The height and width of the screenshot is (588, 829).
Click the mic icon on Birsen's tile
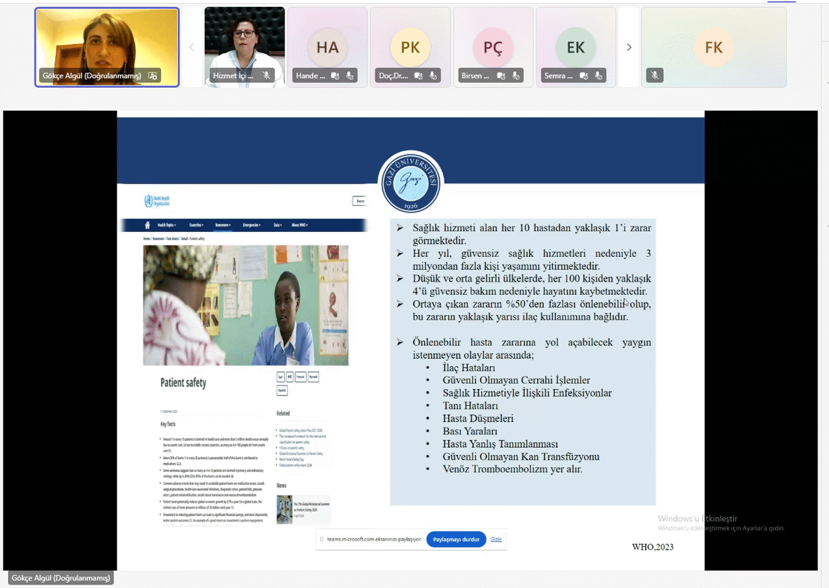pyautogui.click(x=516, y=76)
